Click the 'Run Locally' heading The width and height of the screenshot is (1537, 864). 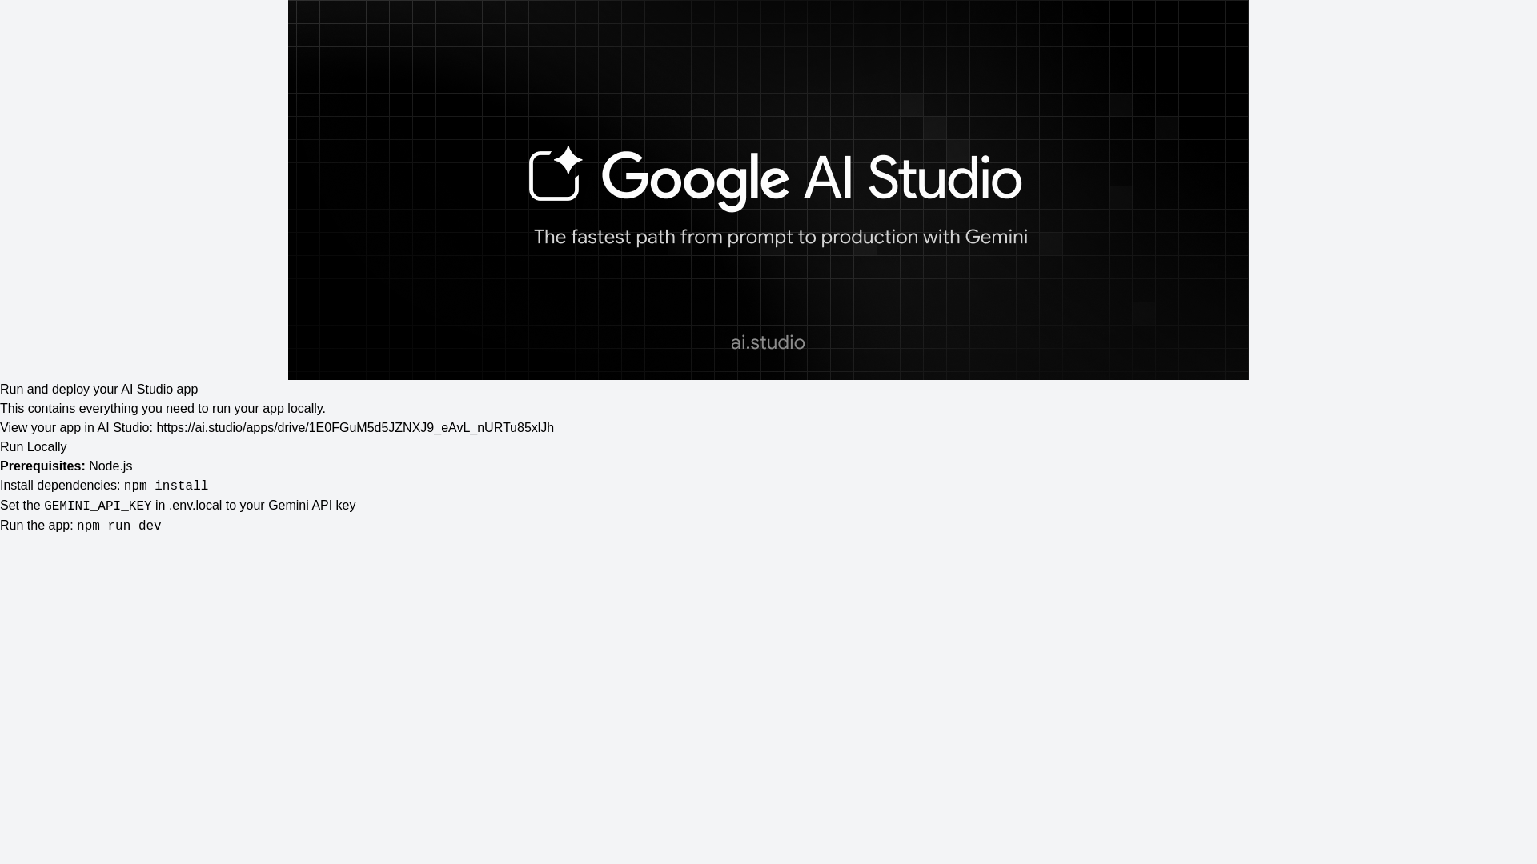point(34,447)
